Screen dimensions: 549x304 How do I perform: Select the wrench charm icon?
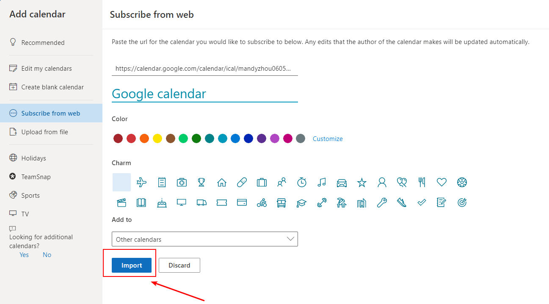click(x=382, y=203)
